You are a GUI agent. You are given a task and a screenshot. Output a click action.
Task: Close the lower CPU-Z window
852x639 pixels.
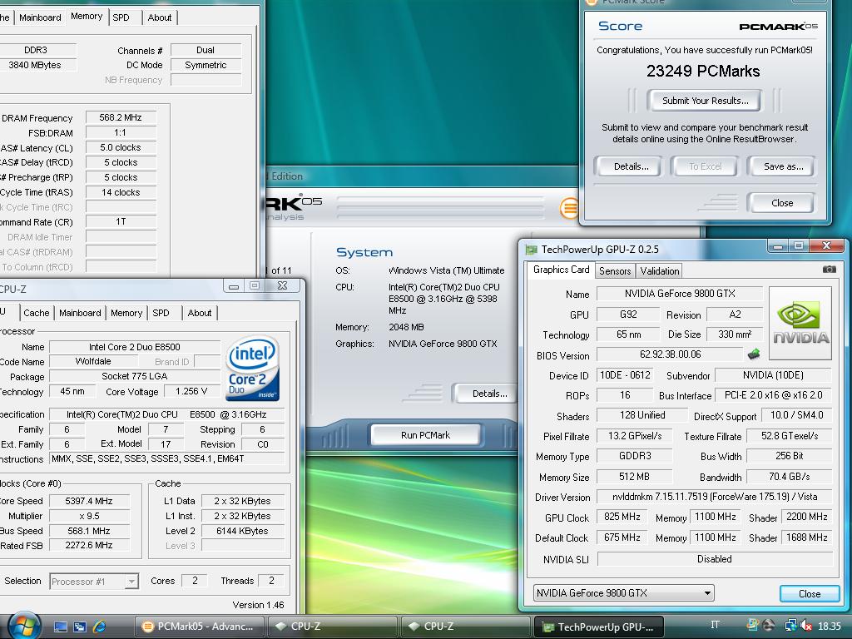[x=282, y=285]
